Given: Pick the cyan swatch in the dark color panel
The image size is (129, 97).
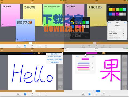Looking at the screenshot, I should coord(125,10).
